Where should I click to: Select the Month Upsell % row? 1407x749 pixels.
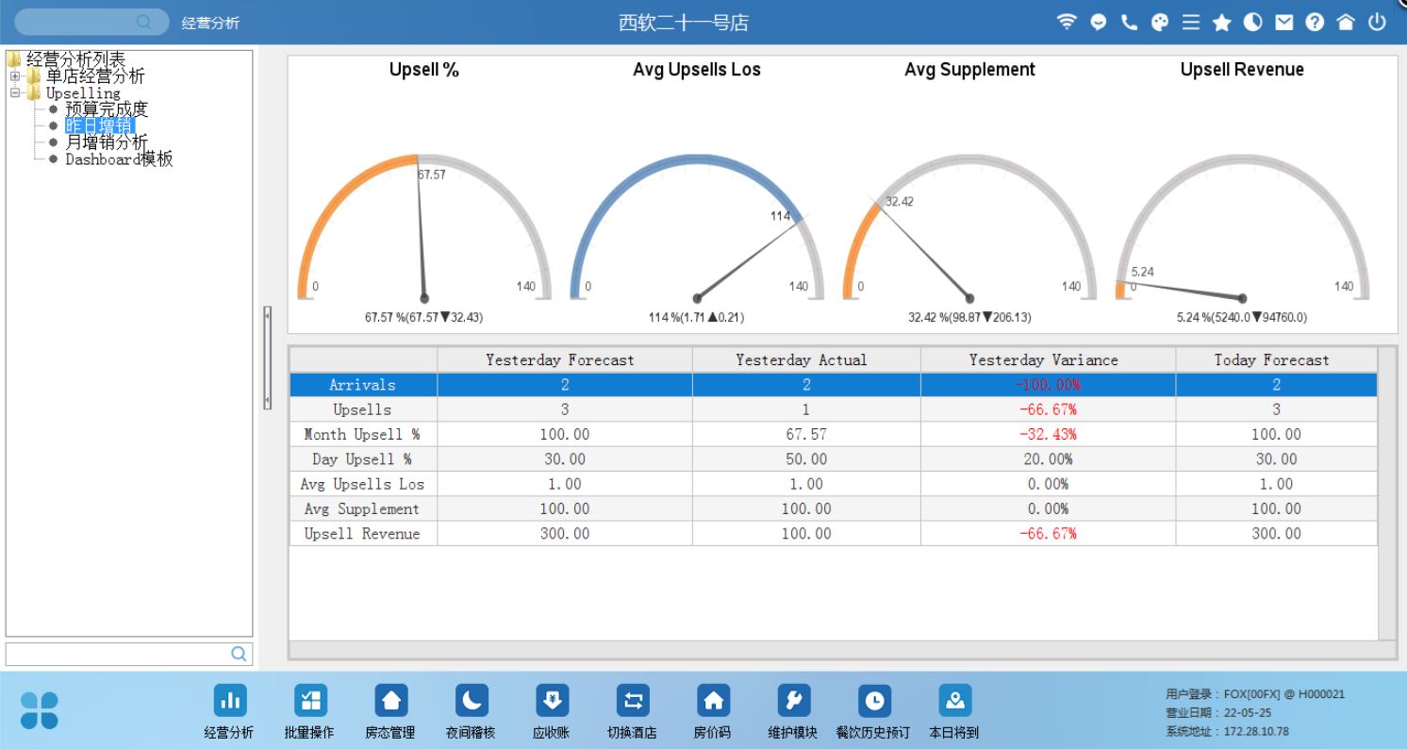click(834, 434)
